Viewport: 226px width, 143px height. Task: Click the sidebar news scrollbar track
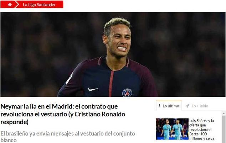click(224, 129)
